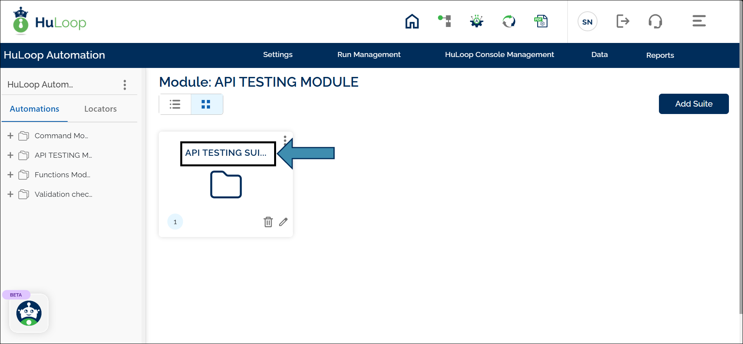The width and height of the screenshot is (743, 344).
Task: Switch to list view
Action: [x=175, y=104]
